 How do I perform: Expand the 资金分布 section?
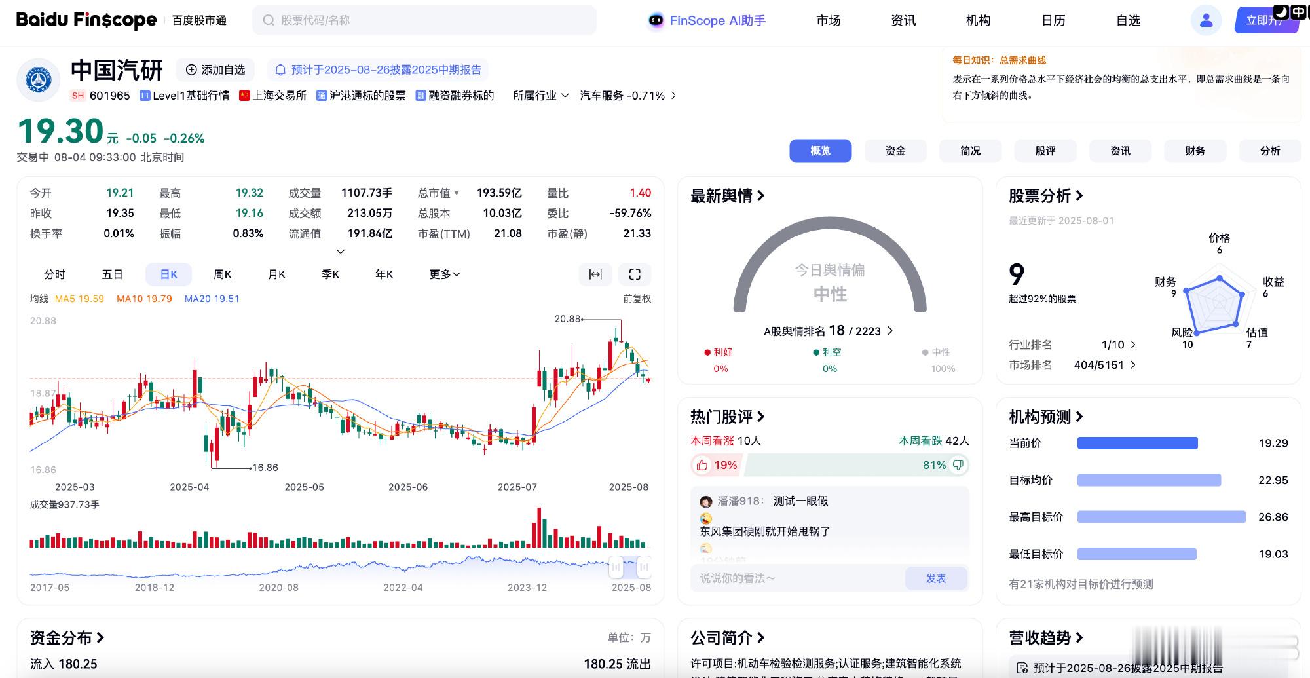(x=67, y=637)
